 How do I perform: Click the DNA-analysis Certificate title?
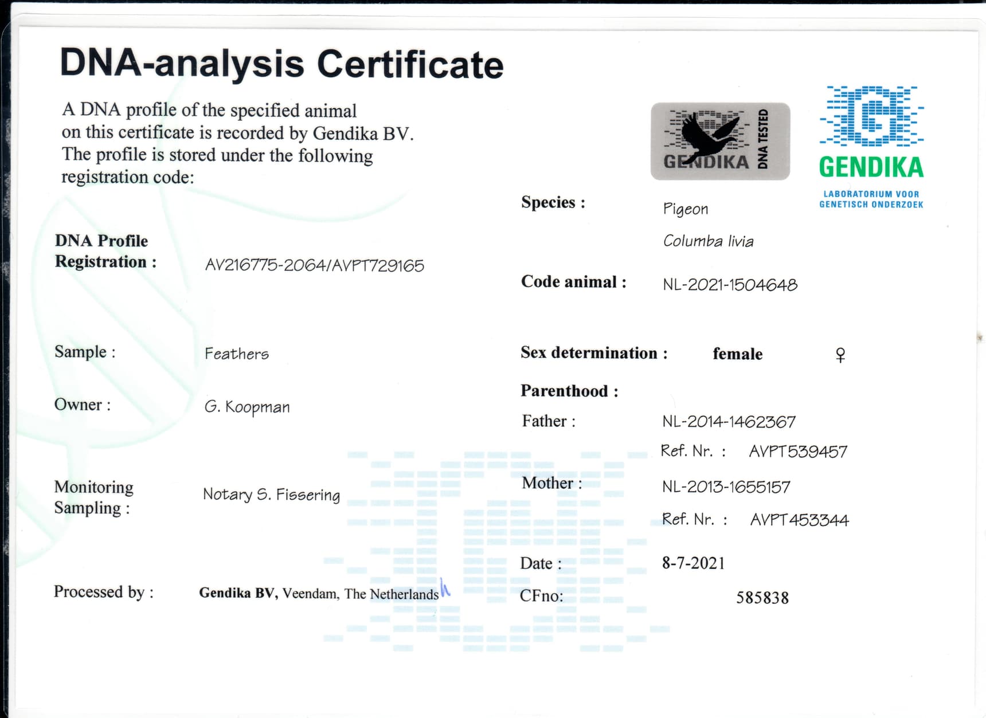coord(281,64)
